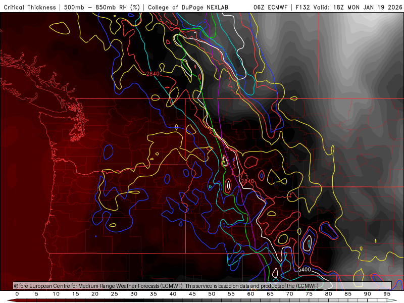The width and height of the screenshot is (404, 303).
Task: Click the '65' colorbar scale value
Action: (x=270, y=294)
